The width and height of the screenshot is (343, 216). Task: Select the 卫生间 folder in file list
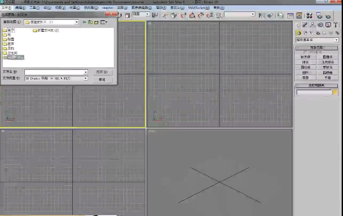(x=10, y=53)
